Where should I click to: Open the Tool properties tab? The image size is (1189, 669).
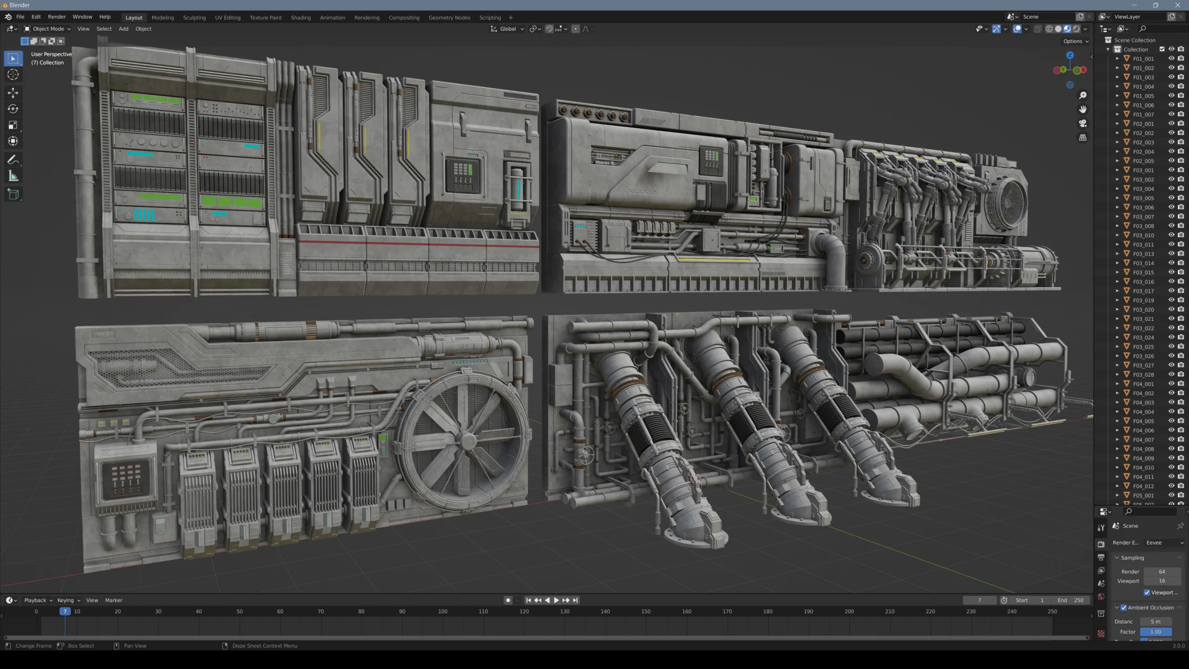(x=1101, y=528)
